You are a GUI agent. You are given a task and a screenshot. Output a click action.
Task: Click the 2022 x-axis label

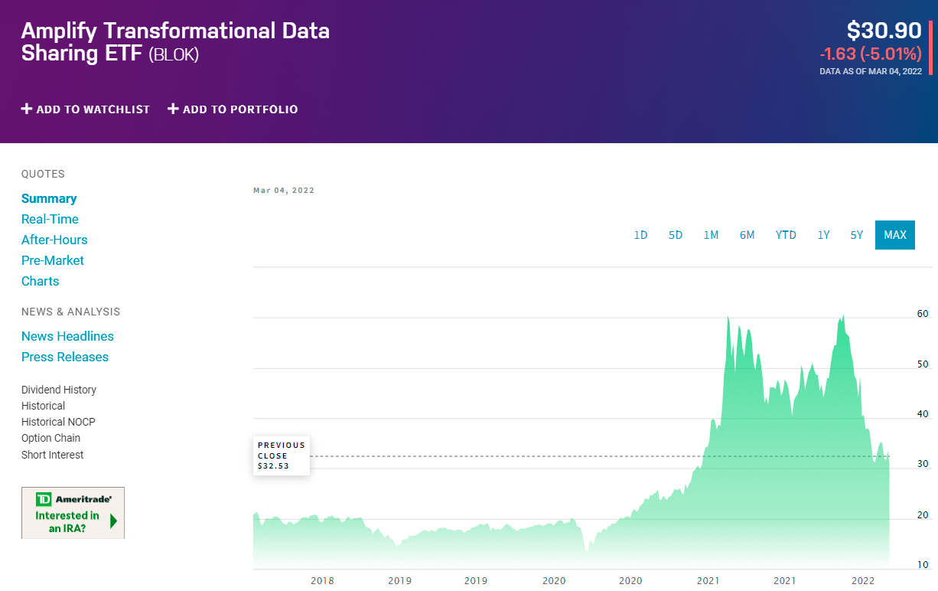tap(863, 581)
